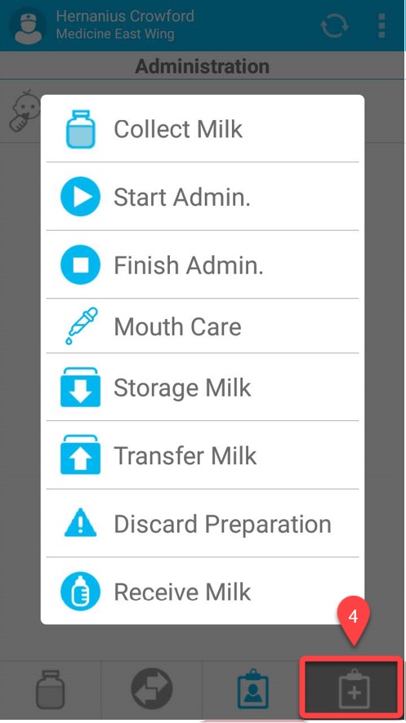Image resolution: width=406 pixels, height=723 pixels.
Task: Tap the Storage Milk download box icon
Action: [x=80, y=387]
